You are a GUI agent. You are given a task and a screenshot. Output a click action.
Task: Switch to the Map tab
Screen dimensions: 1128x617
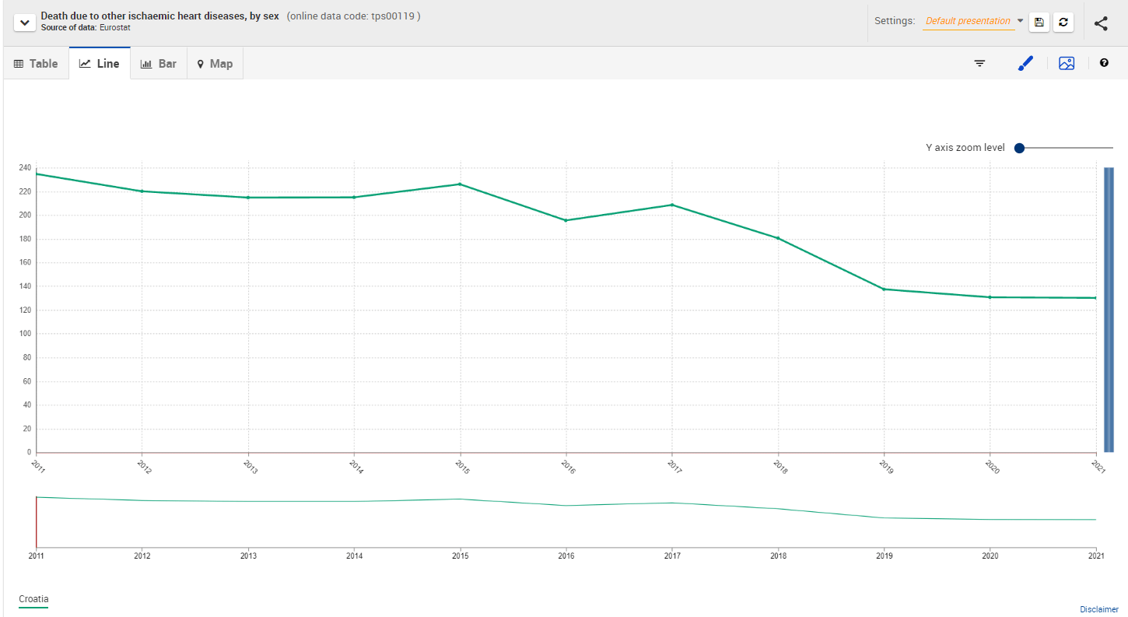point(215,64)
